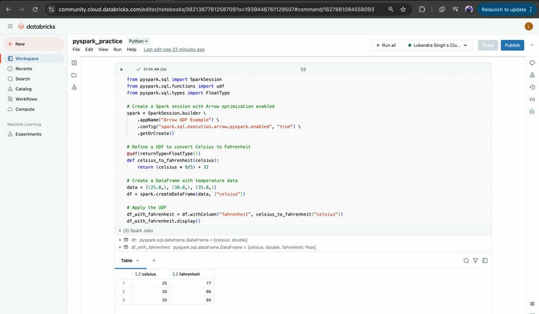Open version history clock icon
This screenshot has height=314, width=539.
(531, 87)
